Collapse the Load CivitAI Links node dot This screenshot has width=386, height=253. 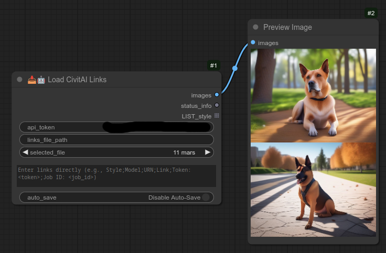coord(19,80)
